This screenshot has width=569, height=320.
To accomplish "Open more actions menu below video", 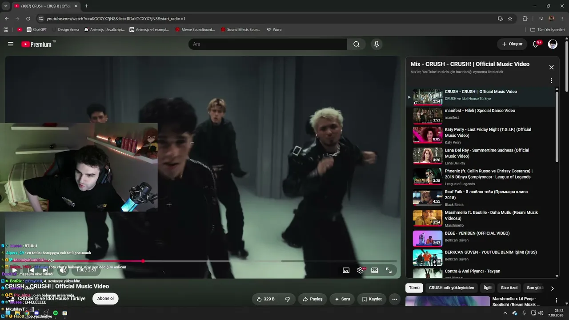I will point(394,299).
